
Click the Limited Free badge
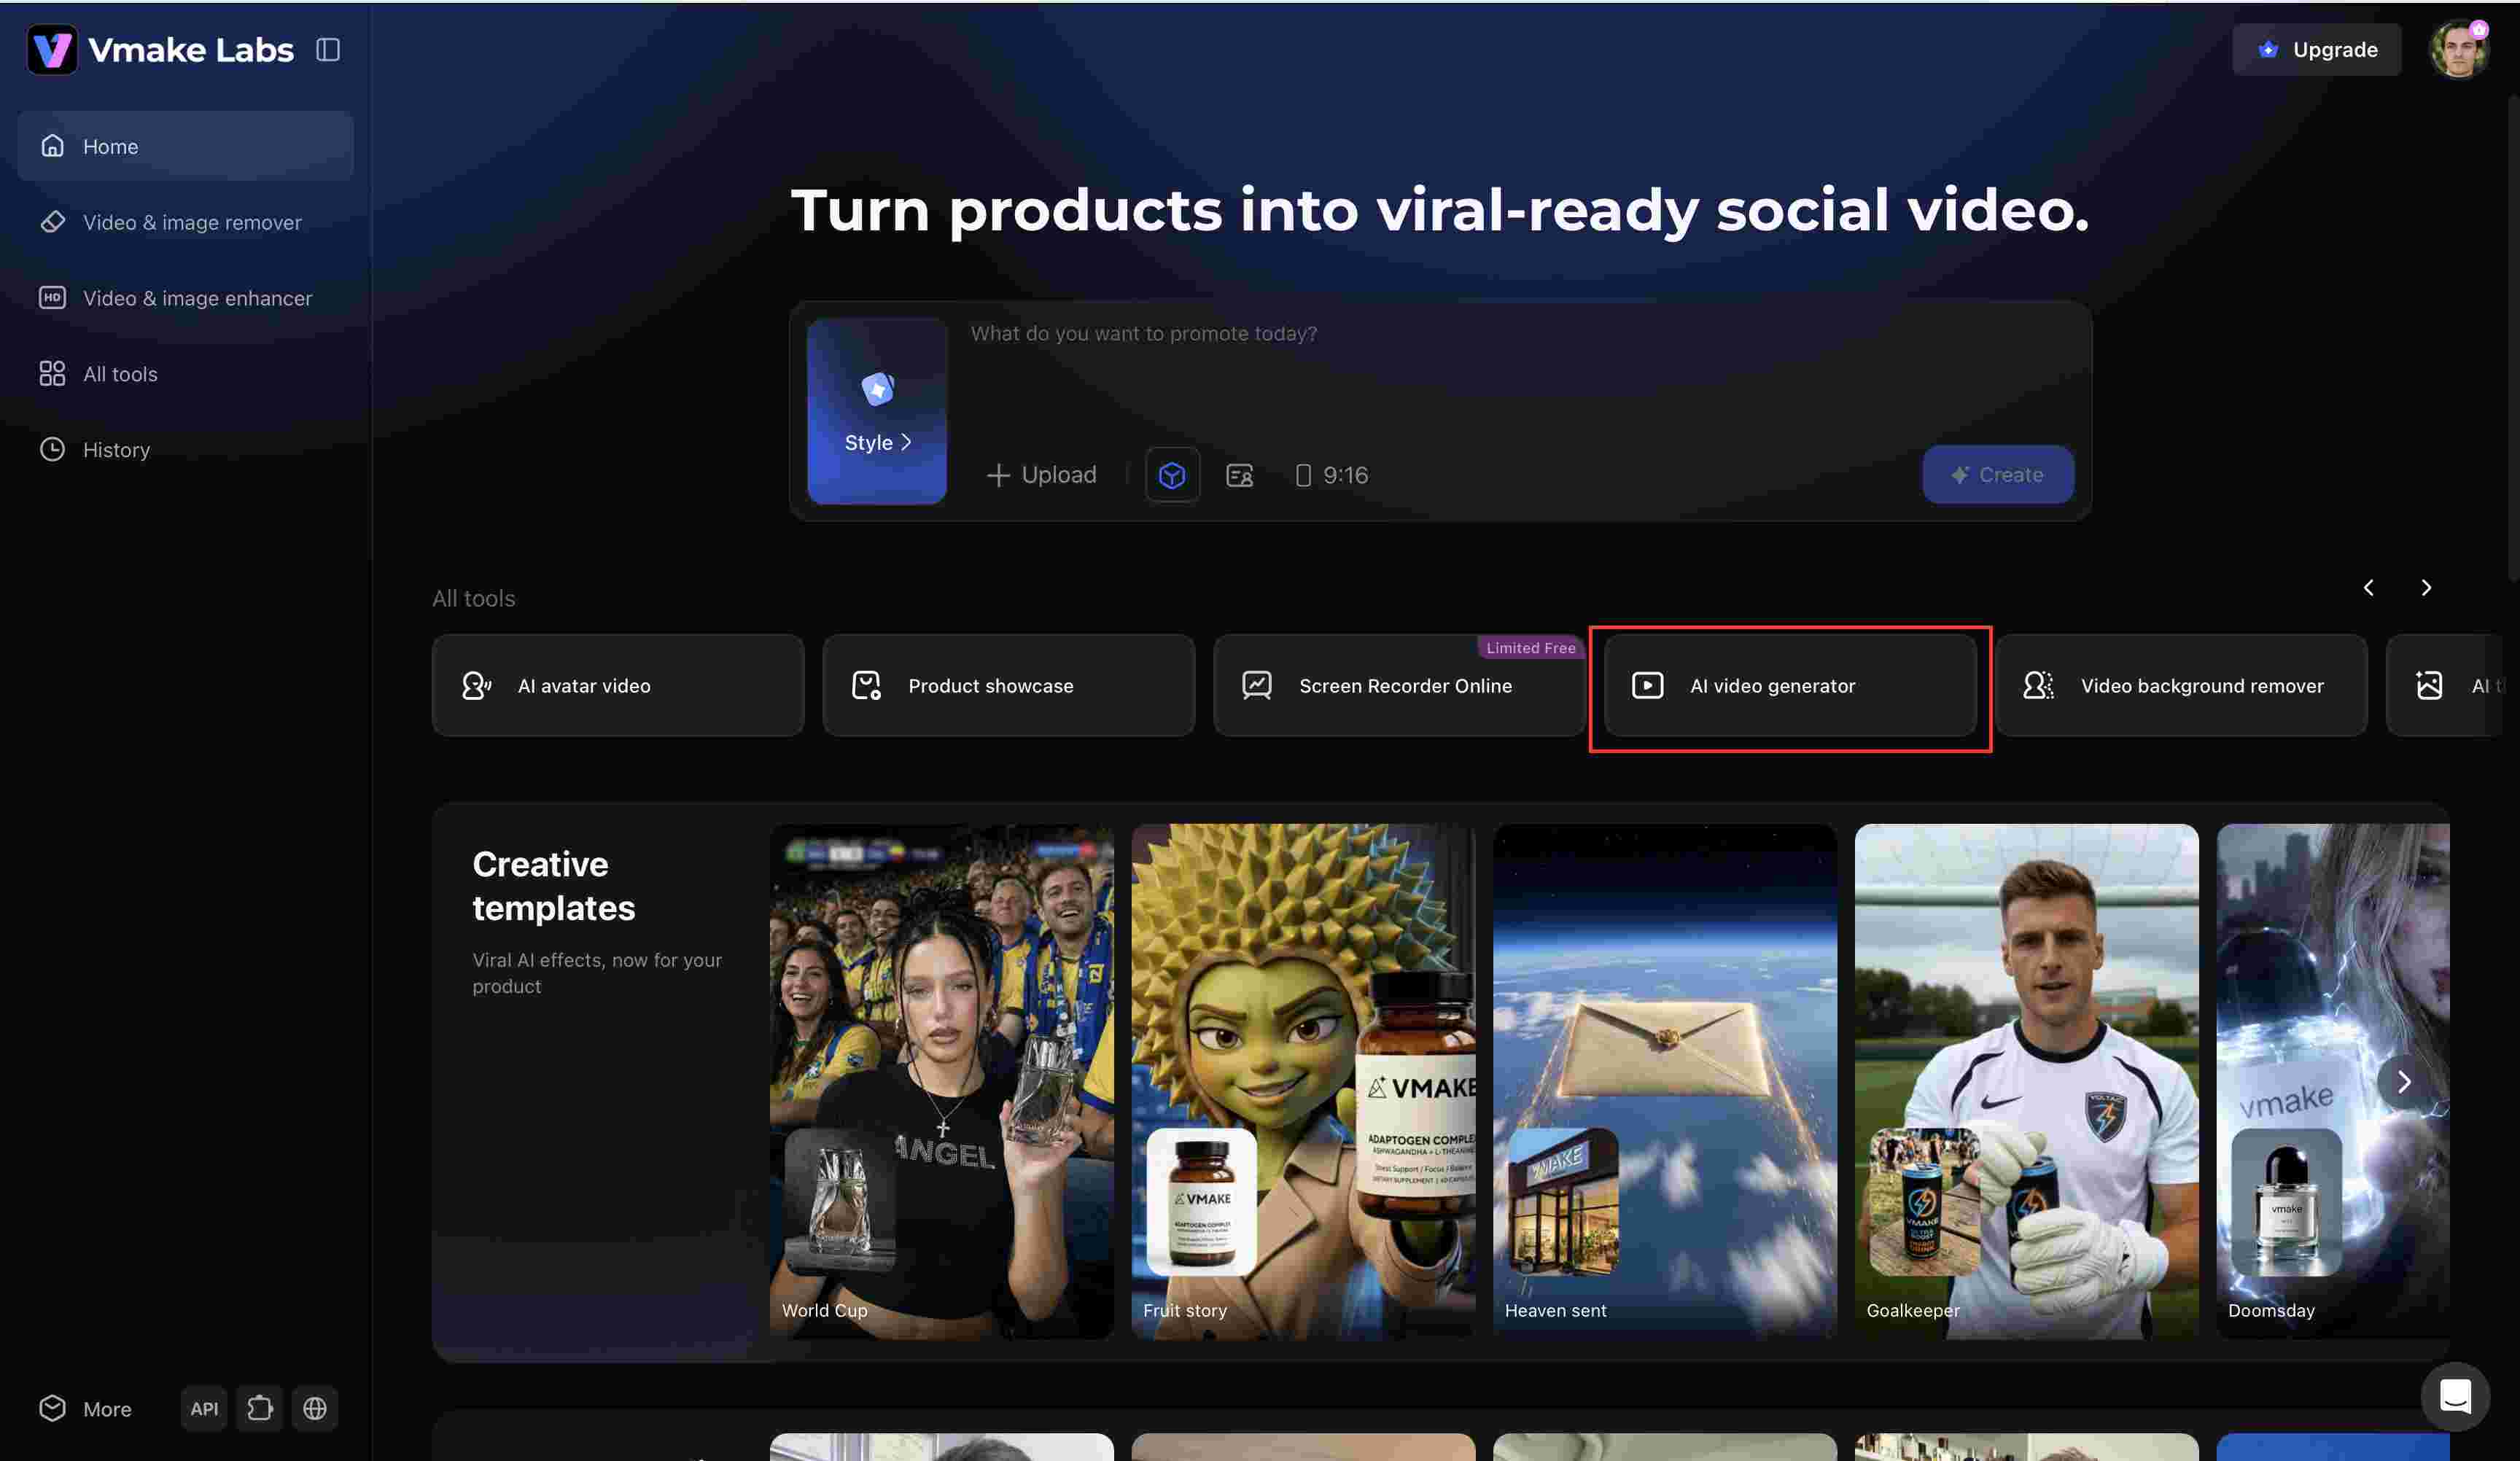coord(1530,648)
